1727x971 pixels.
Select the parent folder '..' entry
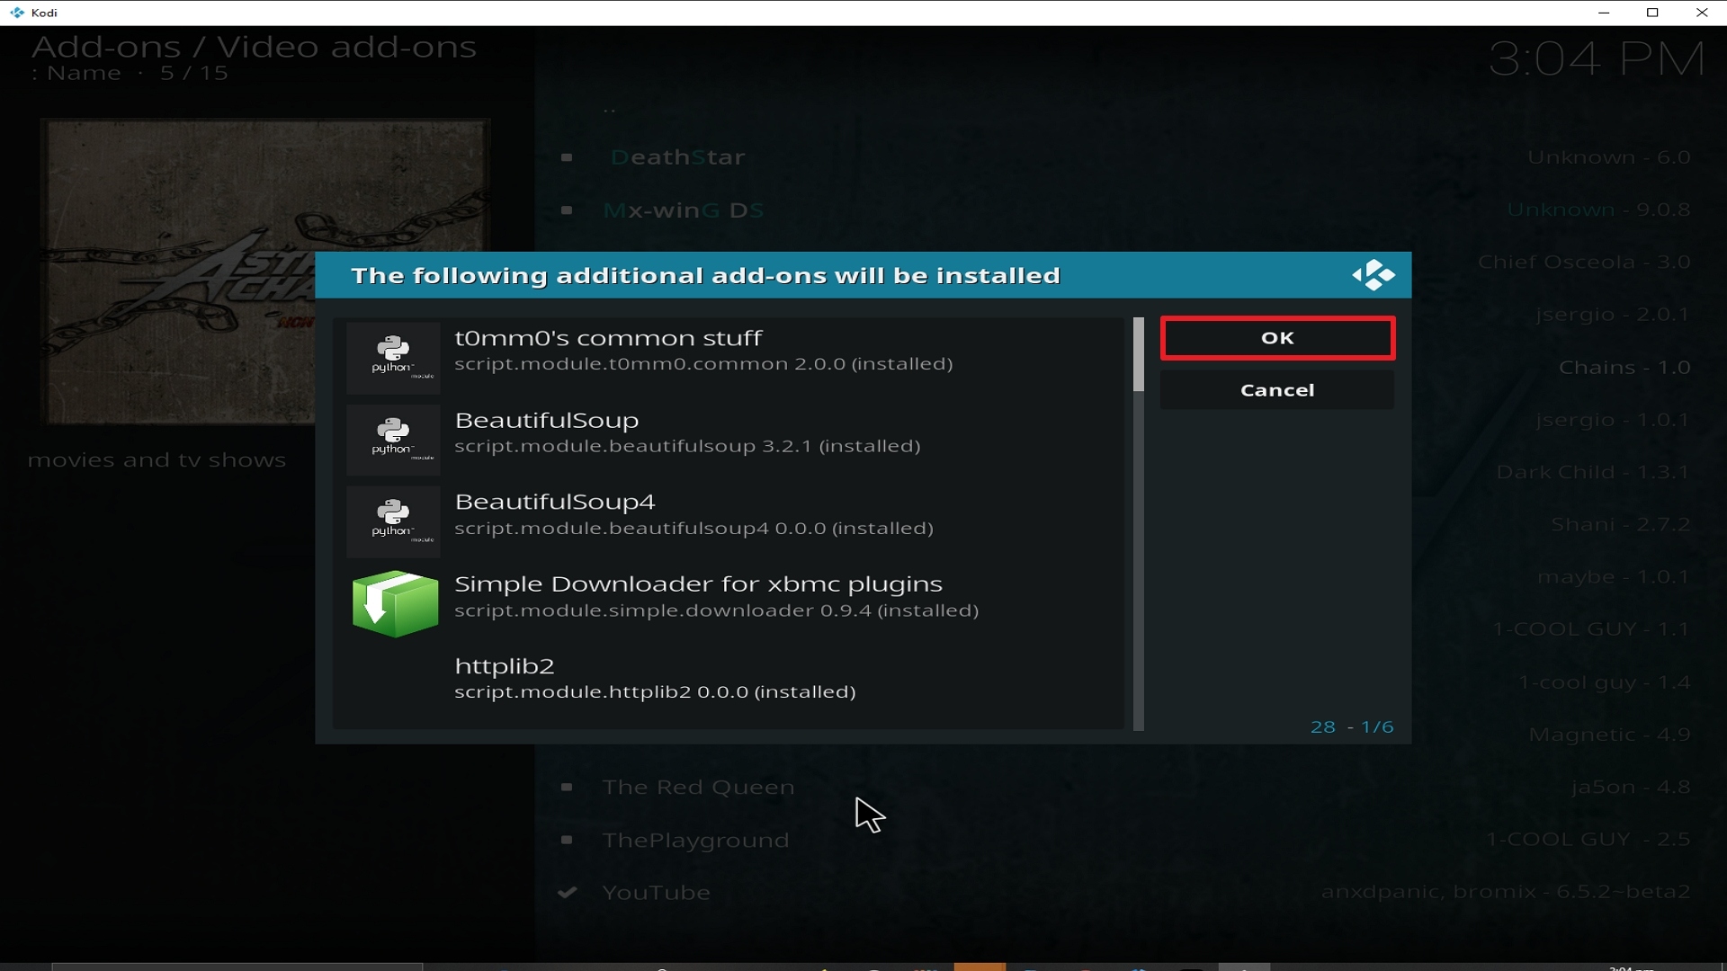[x=610, y=110]
